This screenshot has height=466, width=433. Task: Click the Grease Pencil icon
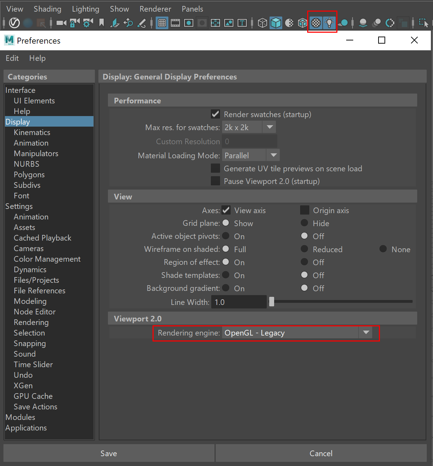click(142, 23)
